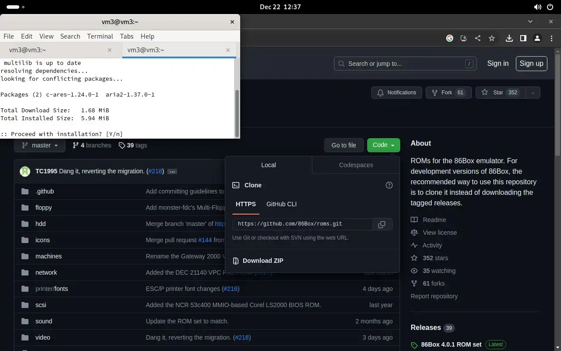561x351 pixels.
Task: Click the share icon in browser toolbar
Action: point(478,38)
